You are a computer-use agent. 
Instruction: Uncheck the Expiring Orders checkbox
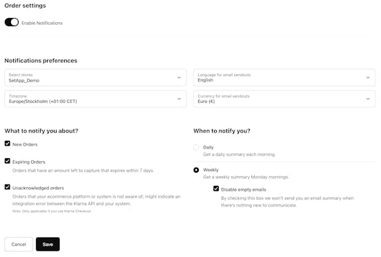[8, 161]
